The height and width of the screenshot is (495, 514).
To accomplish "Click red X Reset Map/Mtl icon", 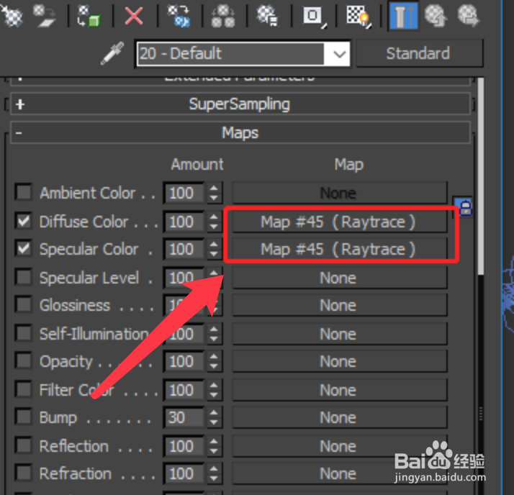I will (134, 16).
